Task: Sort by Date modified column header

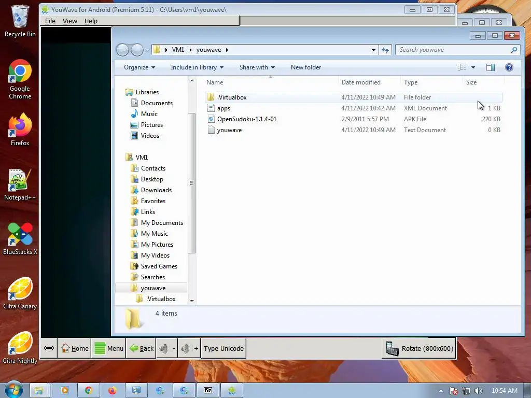Action: pos(369,82)
